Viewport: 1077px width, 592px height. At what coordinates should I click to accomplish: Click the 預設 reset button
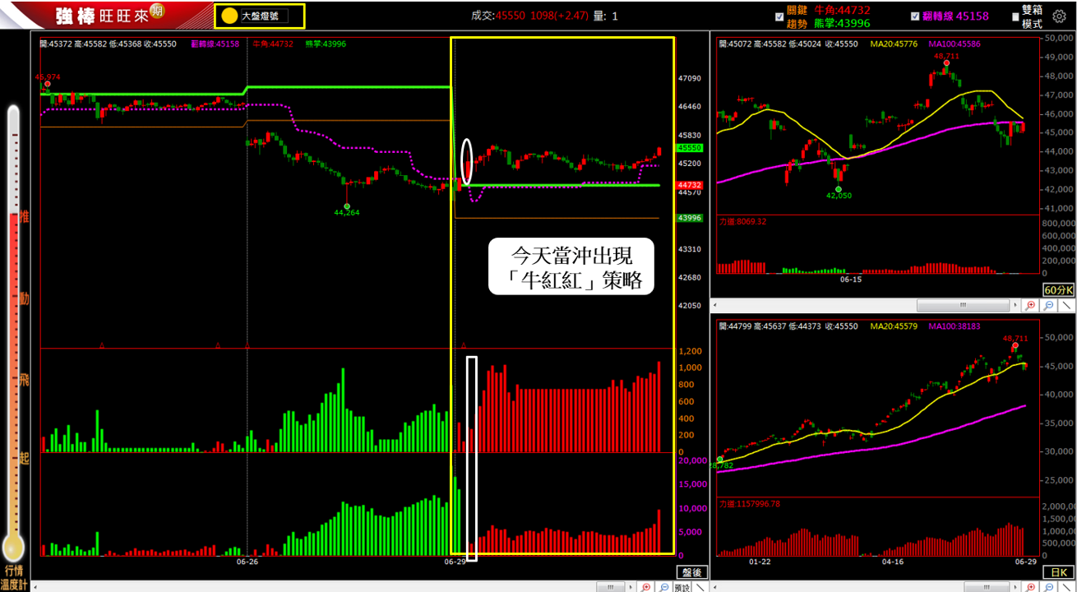(682, 587)
